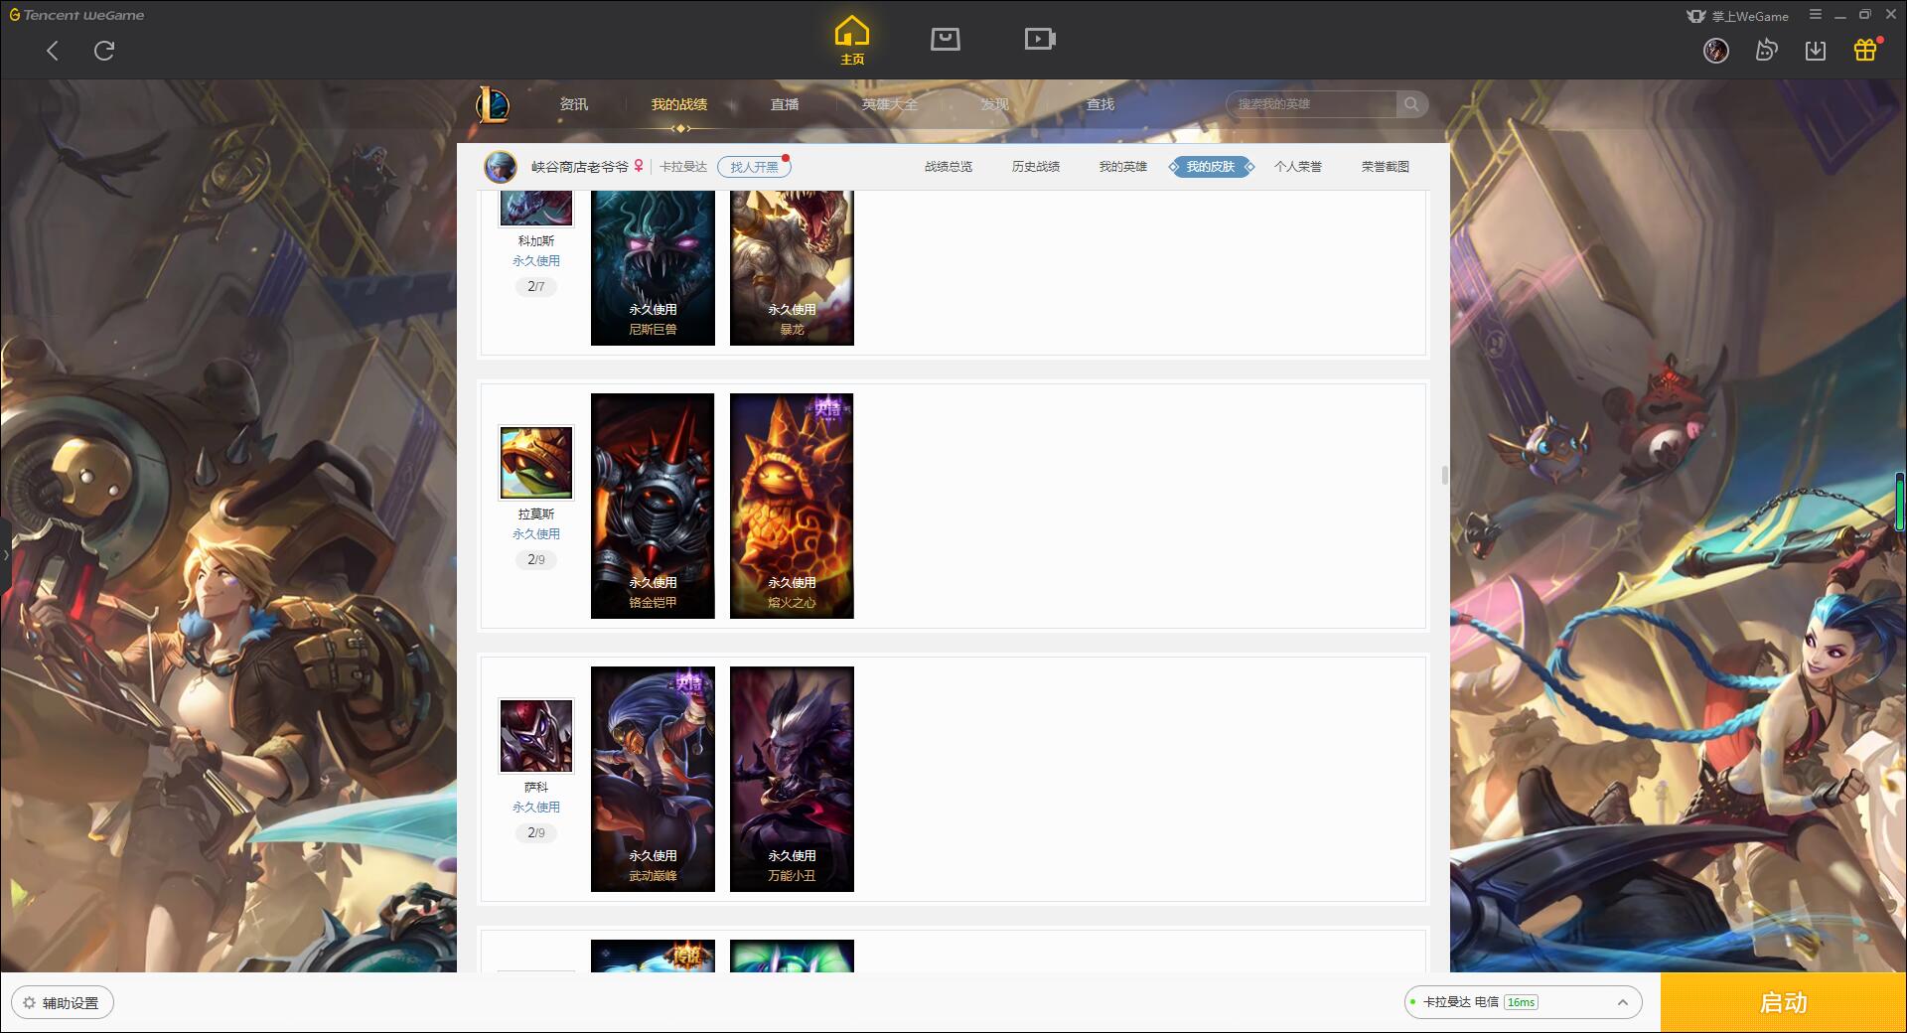Switch to 查找 search tab
Screen dimensions: 1907x1033
pyautogui.click(x=1100, y=104)
